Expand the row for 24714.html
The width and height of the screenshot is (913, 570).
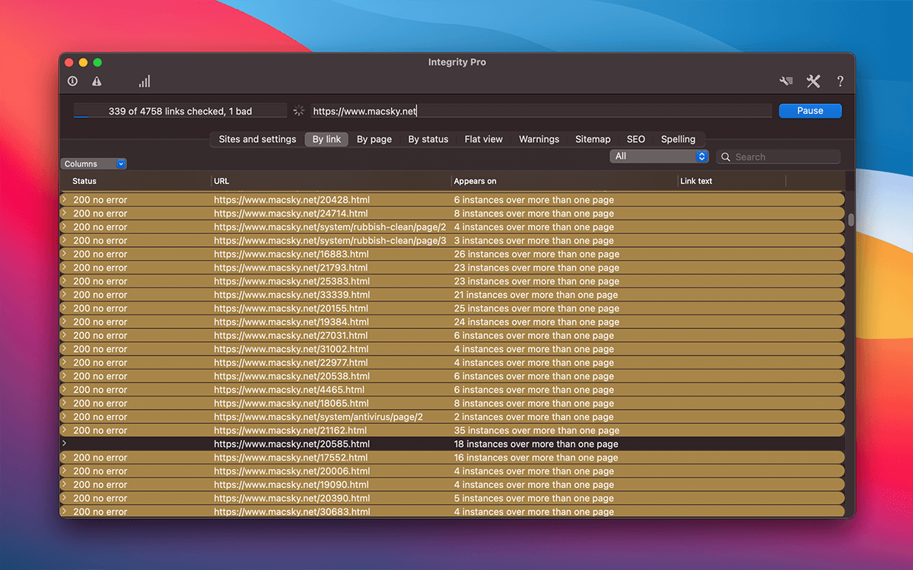64,214
